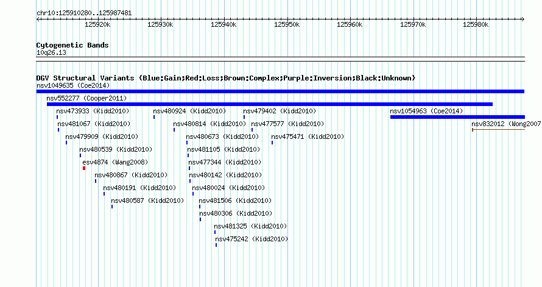The width and height of the screenshot is (542, 287).
Task: Click the 125920k ruler tick label
Action: click(97, 24)
